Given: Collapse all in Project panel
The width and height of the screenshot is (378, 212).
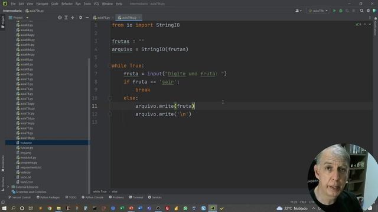Looking at the screenshot, I should tap(73, 18).
